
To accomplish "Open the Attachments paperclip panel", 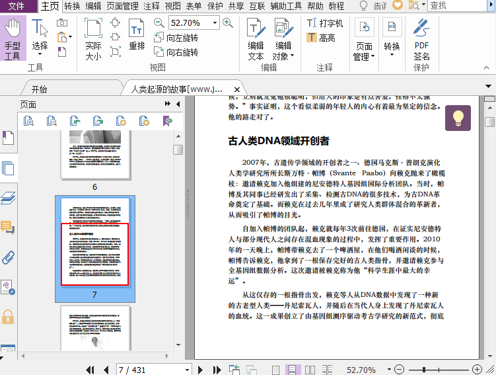I will [x=8, y=257].
